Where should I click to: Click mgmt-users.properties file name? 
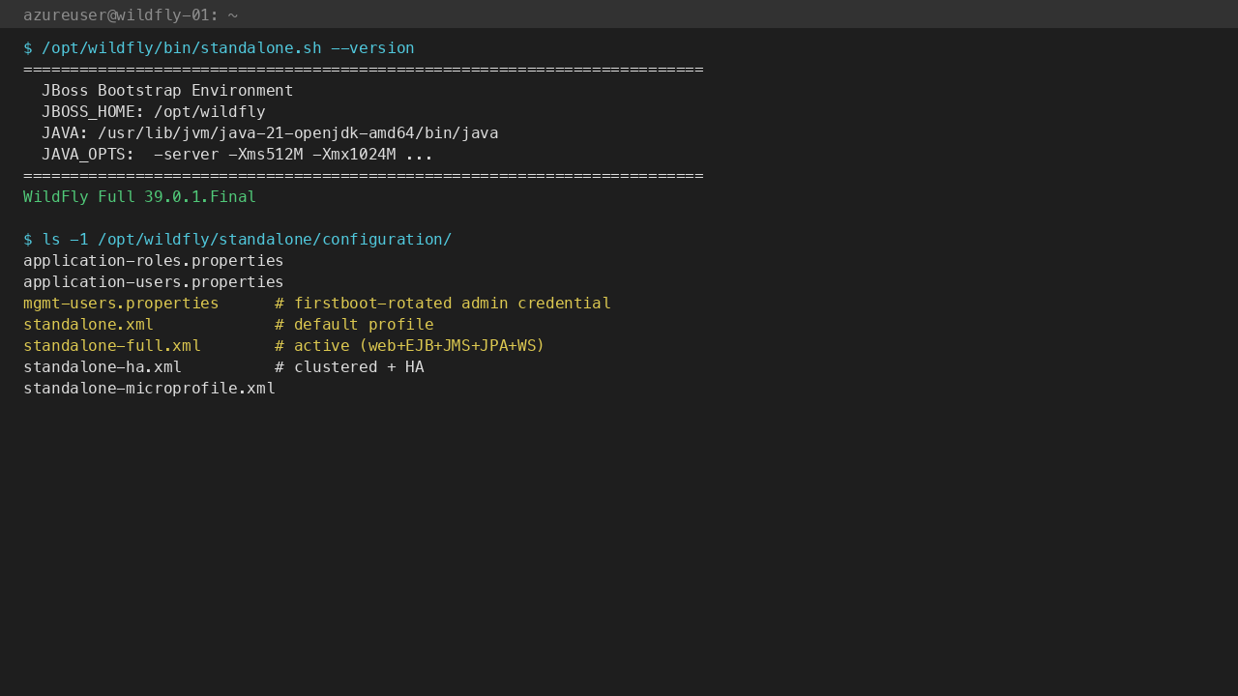[x=121, y=304]
